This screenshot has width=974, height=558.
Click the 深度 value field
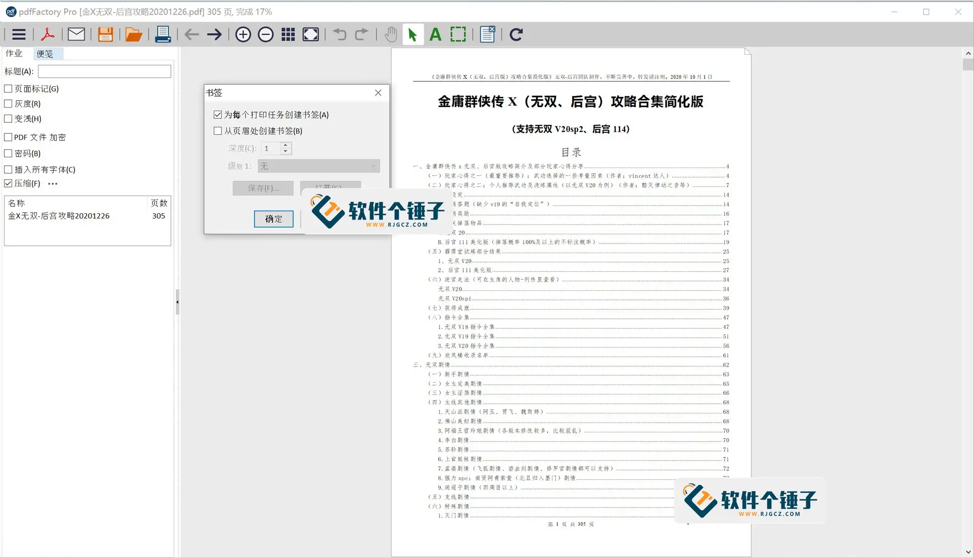tap(271, 149)
